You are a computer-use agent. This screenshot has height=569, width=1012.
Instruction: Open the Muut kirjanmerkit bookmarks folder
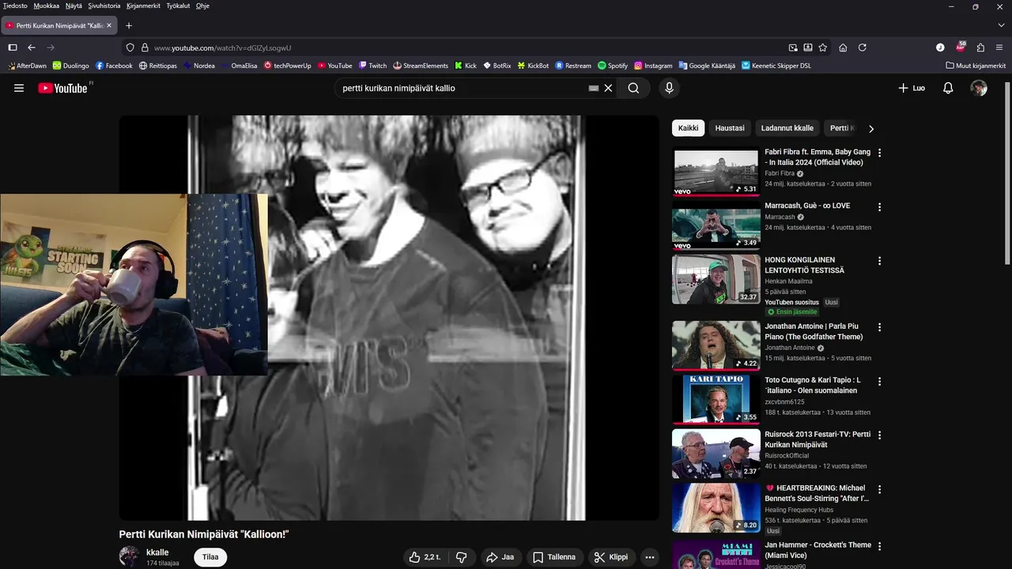[976, 66]
